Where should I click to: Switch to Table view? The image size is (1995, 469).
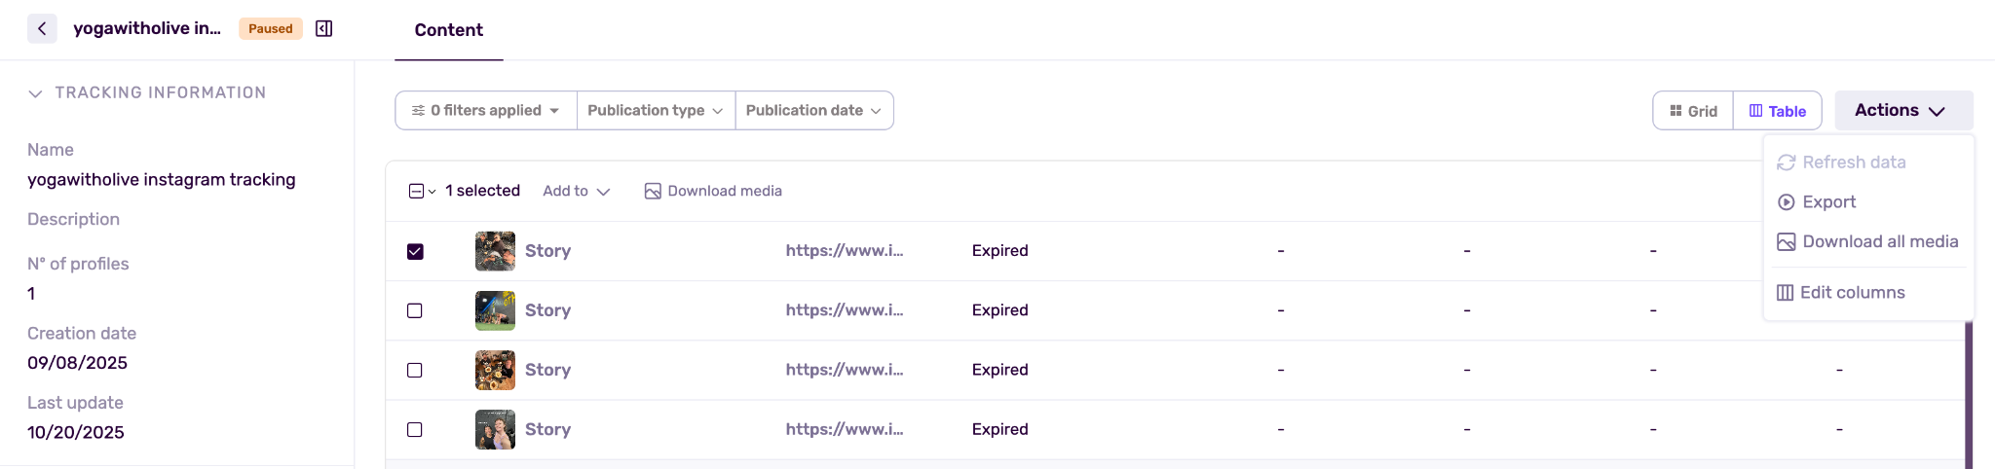(x=1778, y=111)
